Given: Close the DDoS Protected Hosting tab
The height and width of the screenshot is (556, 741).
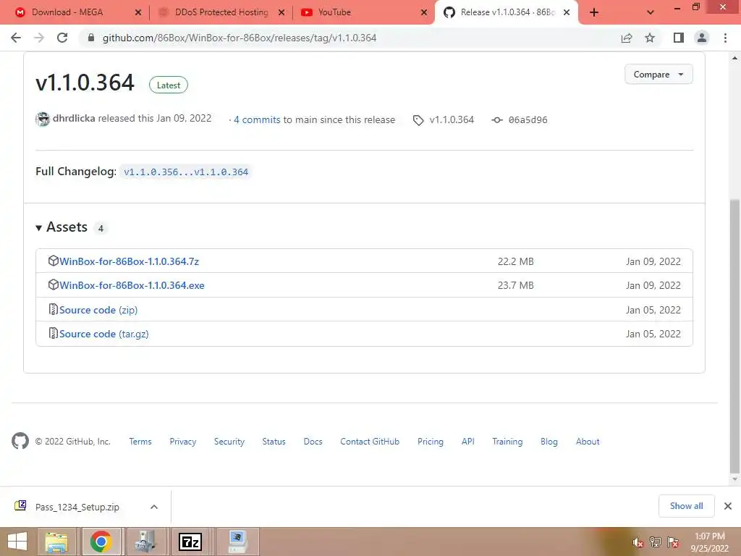Looking at the screenshot, I should 281,12.
